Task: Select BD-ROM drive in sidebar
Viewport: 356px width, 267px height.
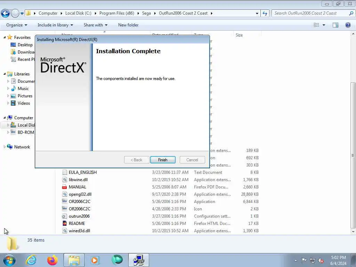Action: click(x=26, y=132)
